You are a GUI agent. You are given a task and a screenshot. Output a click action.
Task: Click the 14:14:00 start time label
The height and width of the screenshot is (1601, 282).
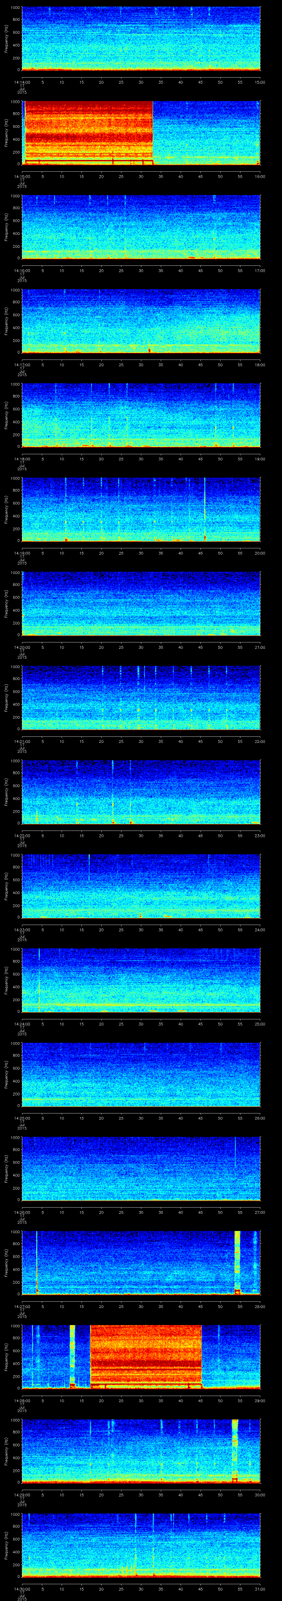pyautogui.click(x=22, y=81)
